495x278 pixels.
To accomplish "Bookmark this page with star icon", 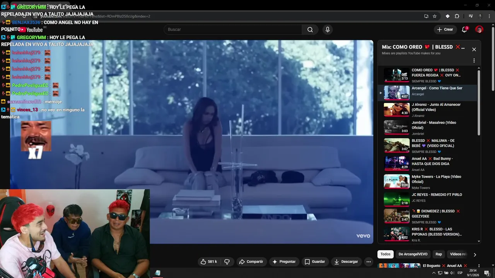I will (x=435, y=16).
